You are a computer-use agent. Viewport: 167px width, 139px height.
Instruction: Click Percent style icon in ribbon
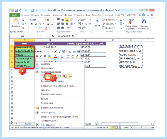coord(86,24)
